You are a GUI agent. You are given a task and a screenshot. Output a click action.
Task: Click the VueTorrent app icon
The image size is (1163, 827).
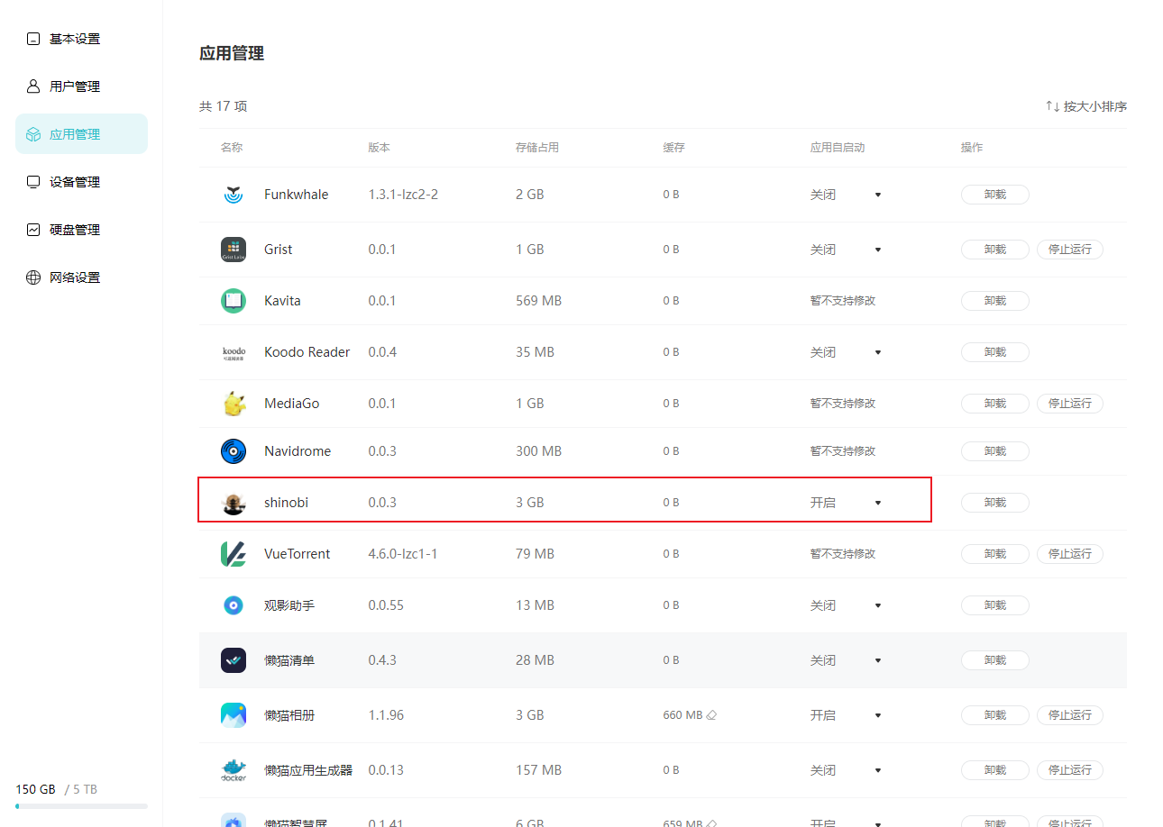pos(234,554)
